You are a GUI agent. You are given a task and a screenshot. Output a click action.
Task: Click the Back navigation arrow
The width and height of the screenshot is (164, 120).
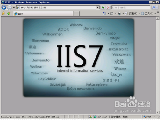click(x=4, y=8)
